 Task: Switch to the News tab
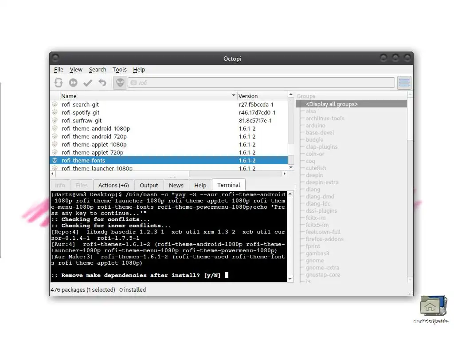176,185
